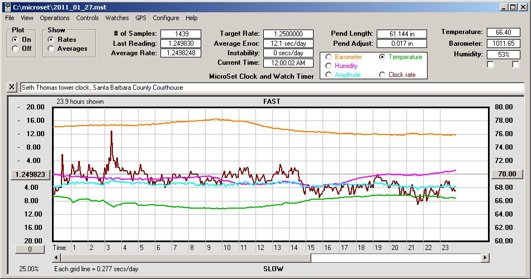Open the Help menu

[191, 18]
